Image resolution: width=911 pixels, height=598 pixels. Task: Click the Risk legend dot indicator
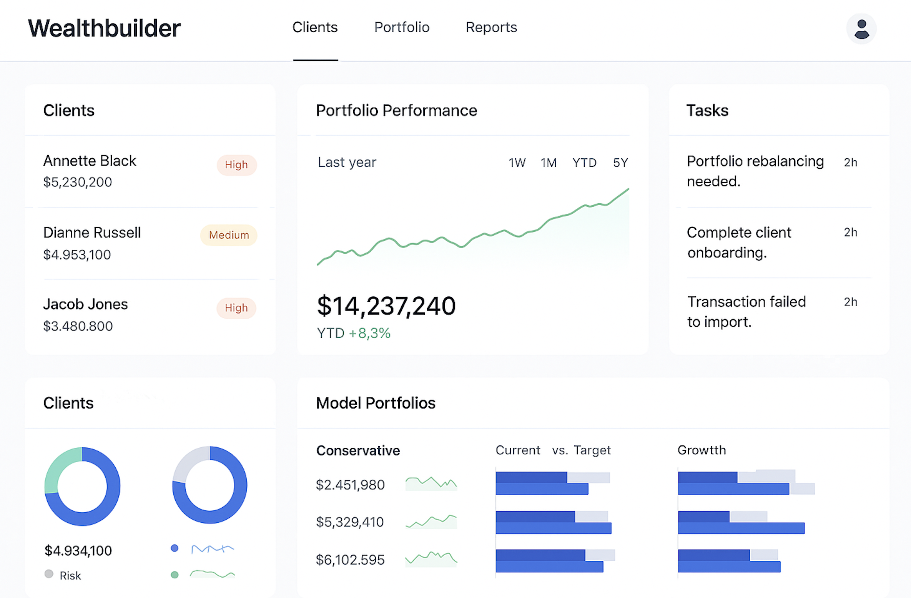point(49,575)
